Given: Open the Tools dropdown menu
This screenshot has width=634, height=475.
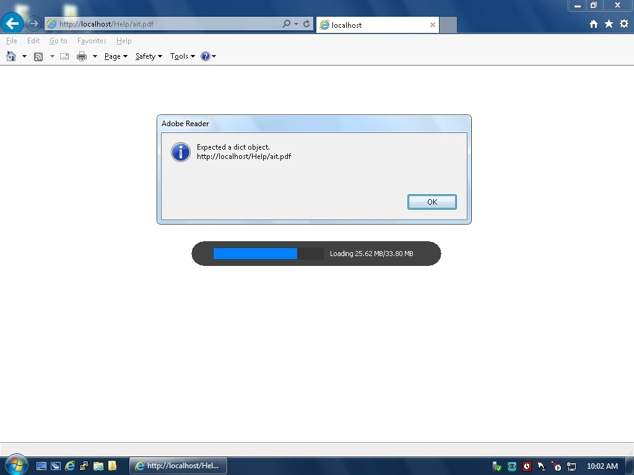Looking at the screenshot, I should (x=183, y=56).
